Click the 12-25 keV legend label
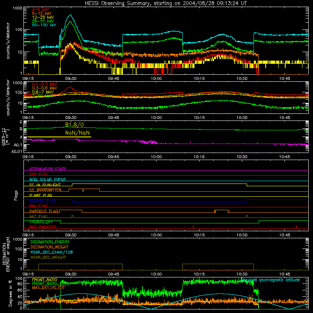313x313 pixels. coord(43,17)
